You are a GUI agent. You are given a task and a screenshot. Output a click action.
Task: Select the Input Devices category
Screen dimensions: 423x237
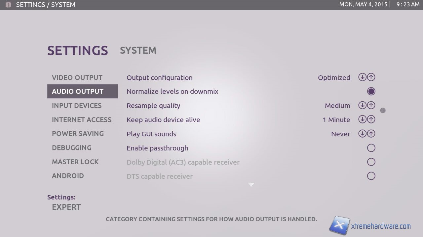(x=77, y=106)
